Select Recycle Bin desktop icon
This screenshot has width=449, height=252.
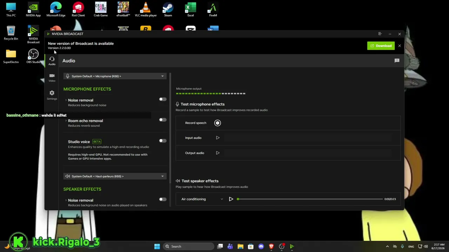pos(11,33)
